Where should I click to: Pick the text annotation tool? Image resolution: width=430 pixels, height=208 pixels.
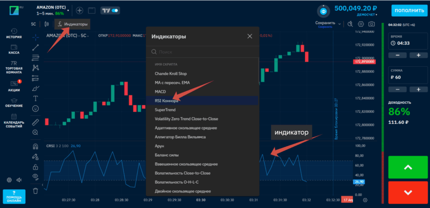pyautogui.click(x=36, y=98)
